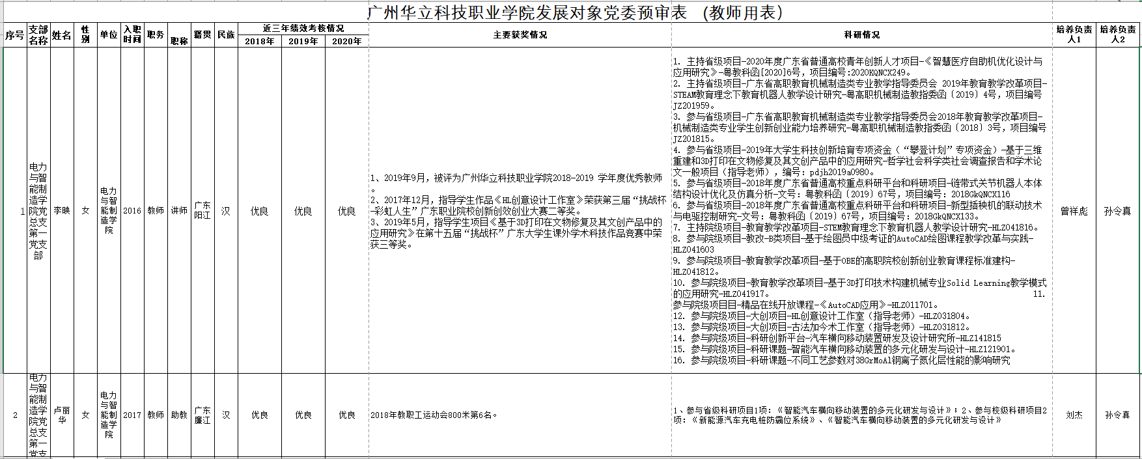Select the 姓名 header cell
The height and width of the screenshot is (459, 1142).
[x=62, y=35]
